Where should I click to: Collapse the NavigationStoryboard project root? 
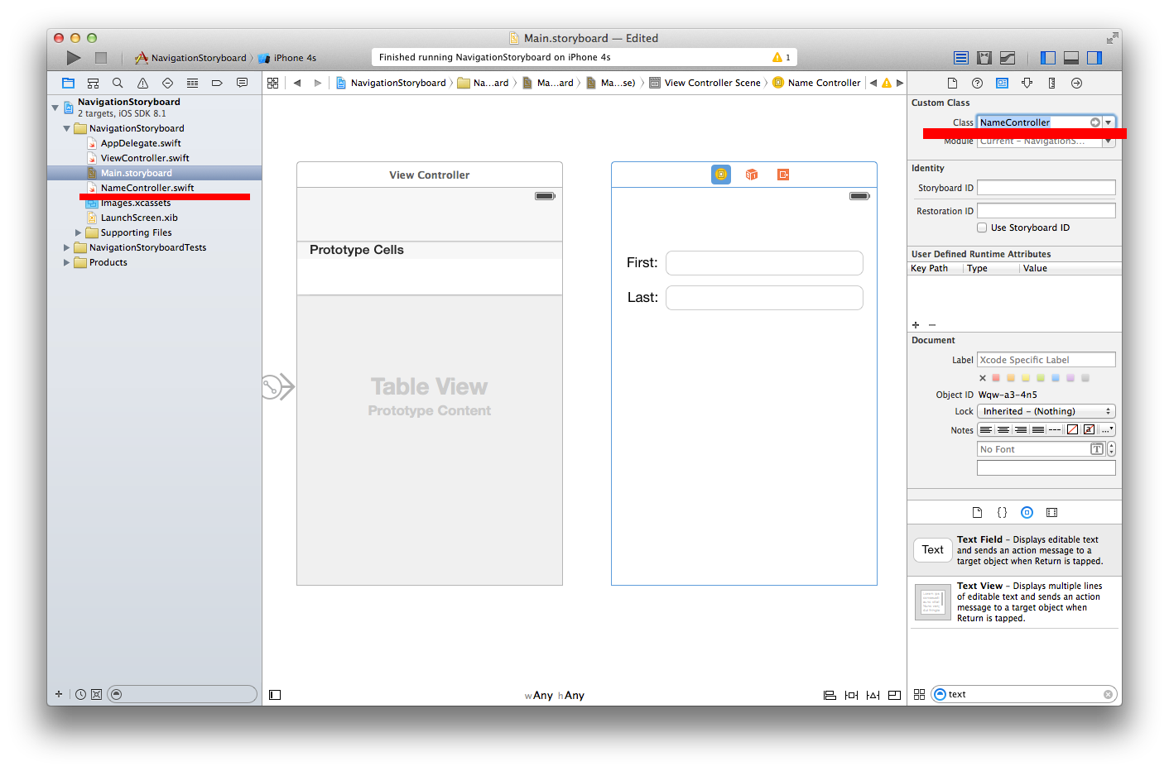(x=55, y=108)
